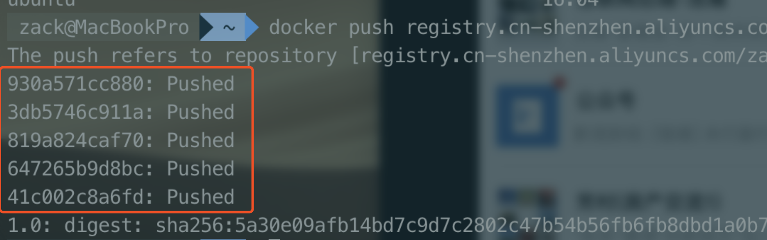Select layer ID 819a824caf70

pos(75,140)
